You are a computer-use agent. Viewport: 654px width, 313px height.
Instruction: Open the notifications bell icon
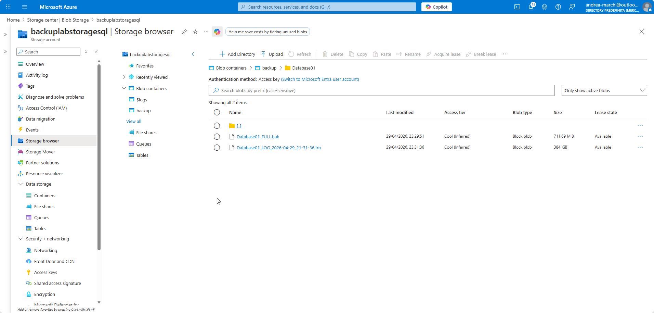click(531, 7)
